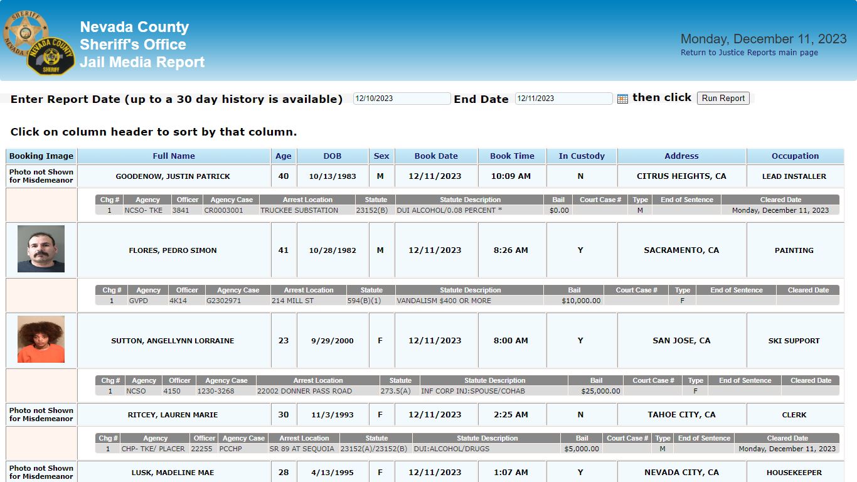Click Pedro Flores booking photo thumbnail
Image resolution: width=857 pixels, height=482 pixels.
point(41,249)
